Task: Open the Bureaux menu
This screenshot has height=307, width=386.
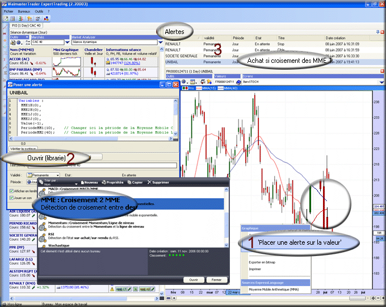Action: 24,11
